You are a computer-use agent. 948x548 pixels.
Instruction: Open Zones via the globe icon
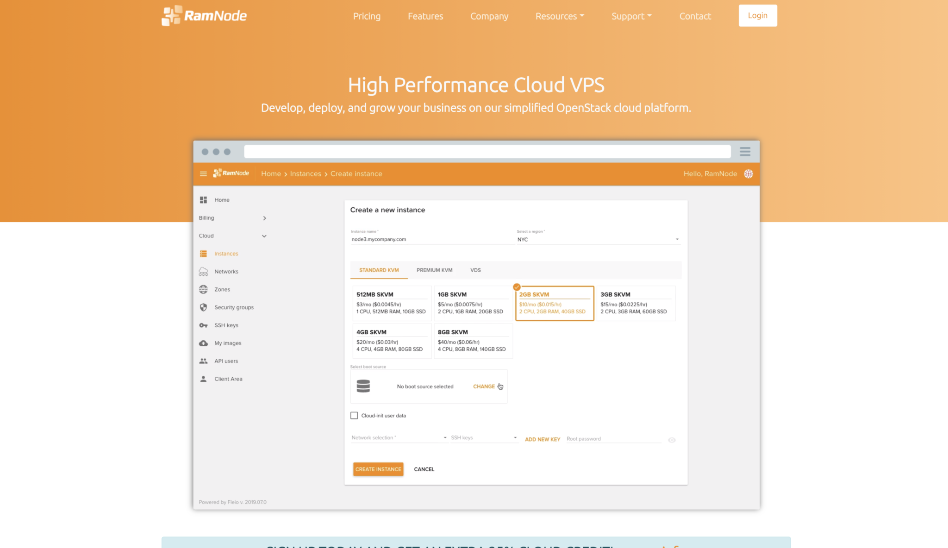[203, 289]
